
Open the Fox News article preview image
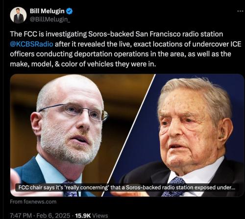(x=127, y=135)
